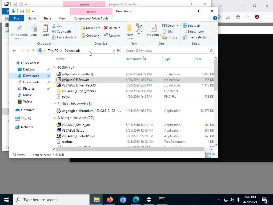The height and width of the screenshot is (205, 273).
Task: Open OneDrive in navigation pane
Action: (27, 110)
